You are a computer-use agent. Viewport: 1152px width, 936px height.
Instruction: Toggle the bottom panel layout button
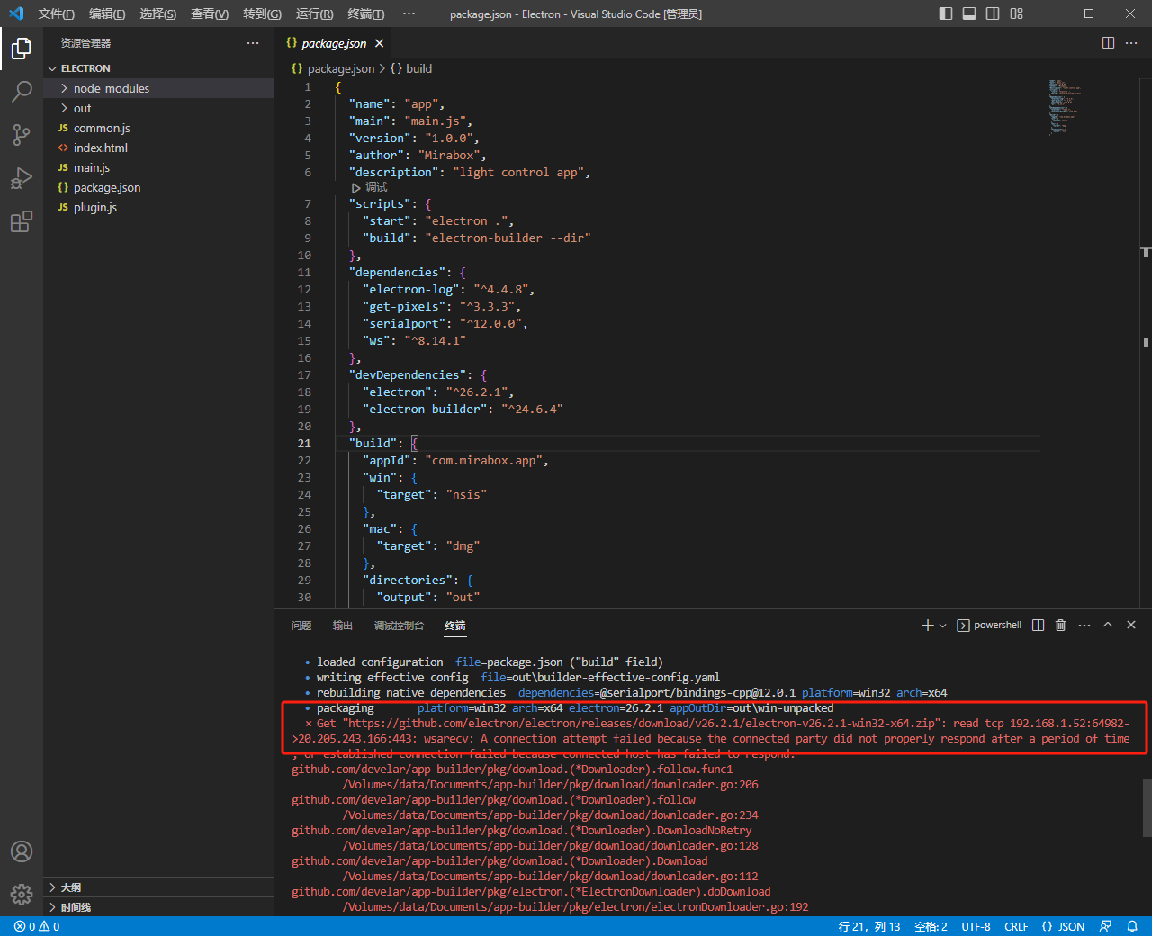969,13
